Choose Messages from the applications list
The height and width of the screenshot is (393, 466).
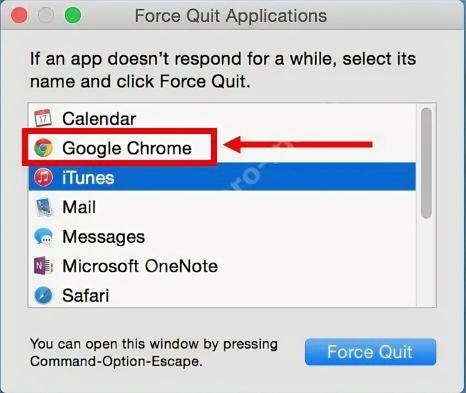coord(222,236)
